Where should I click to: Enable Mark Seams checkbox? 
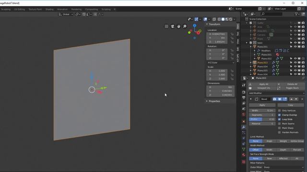pyautogui.click(x=279, y=124)
